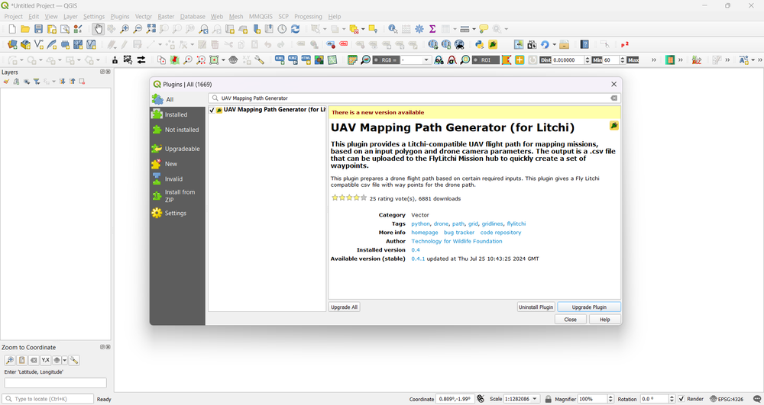This screenshot has width=764, height=405.
Task: Click the plugin search input field
Action: pos(414,98)
